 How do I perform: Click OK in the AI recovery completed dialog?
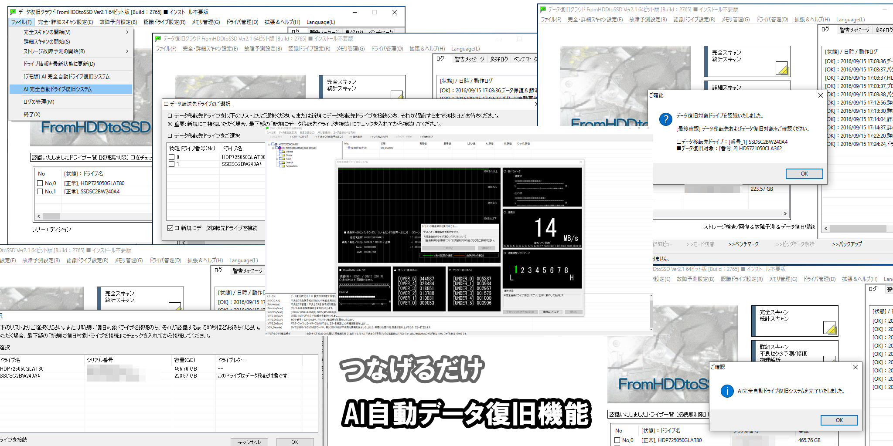click(x=839, y=420)
